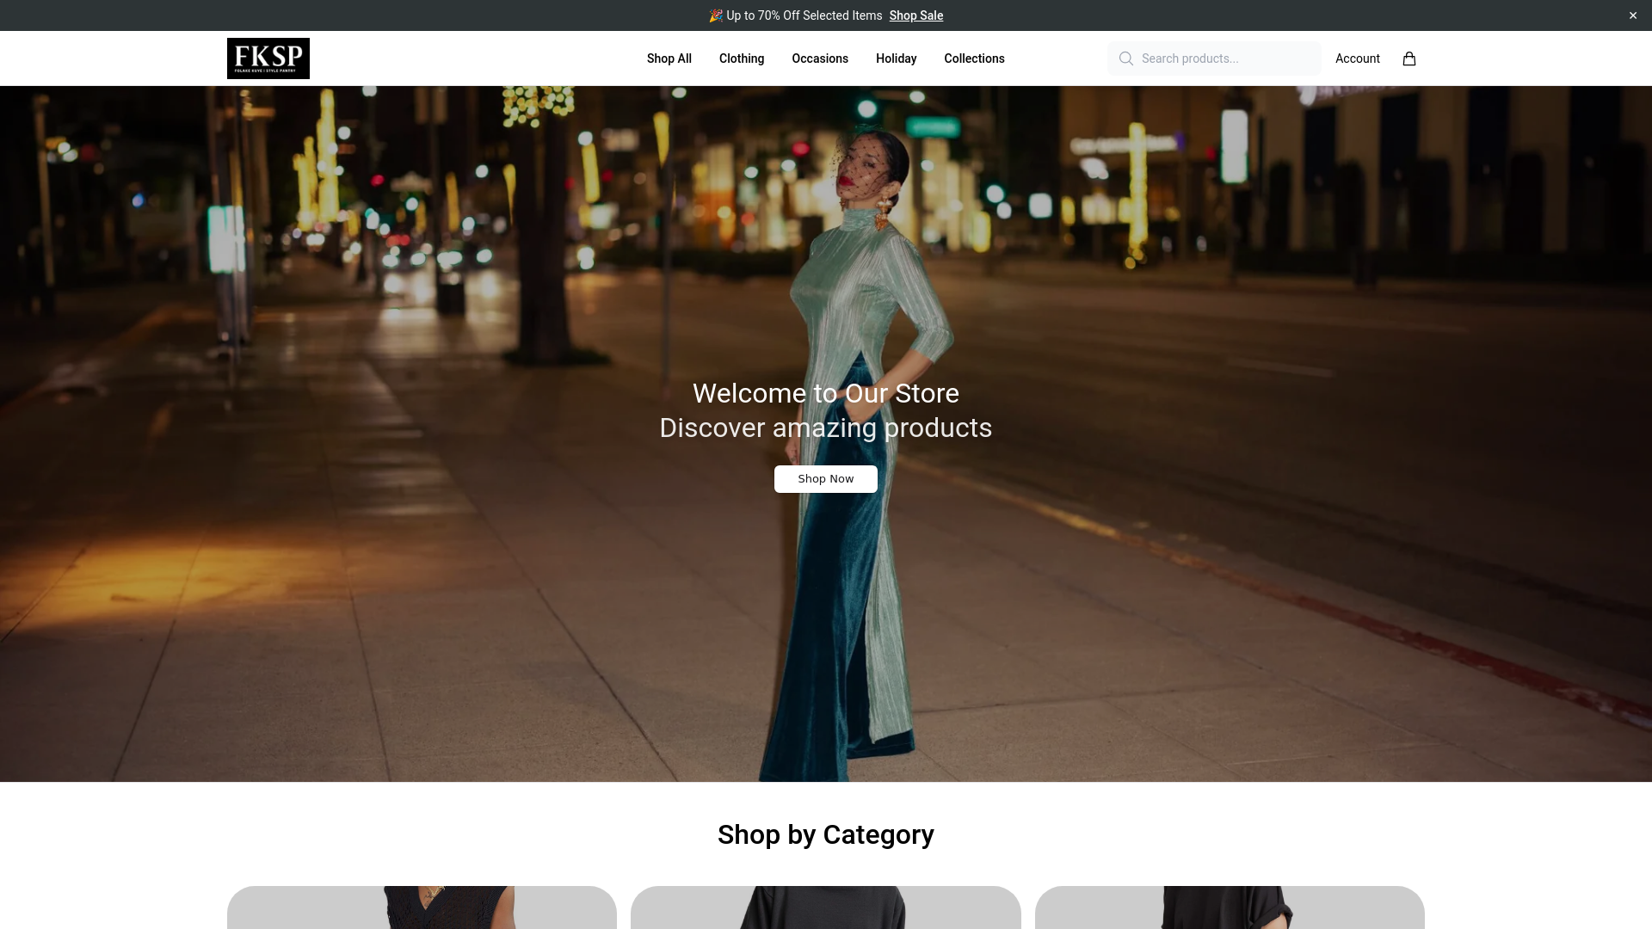1652x929 pixels.
Task: Click the Shop Now button
Action: point(826,479)
